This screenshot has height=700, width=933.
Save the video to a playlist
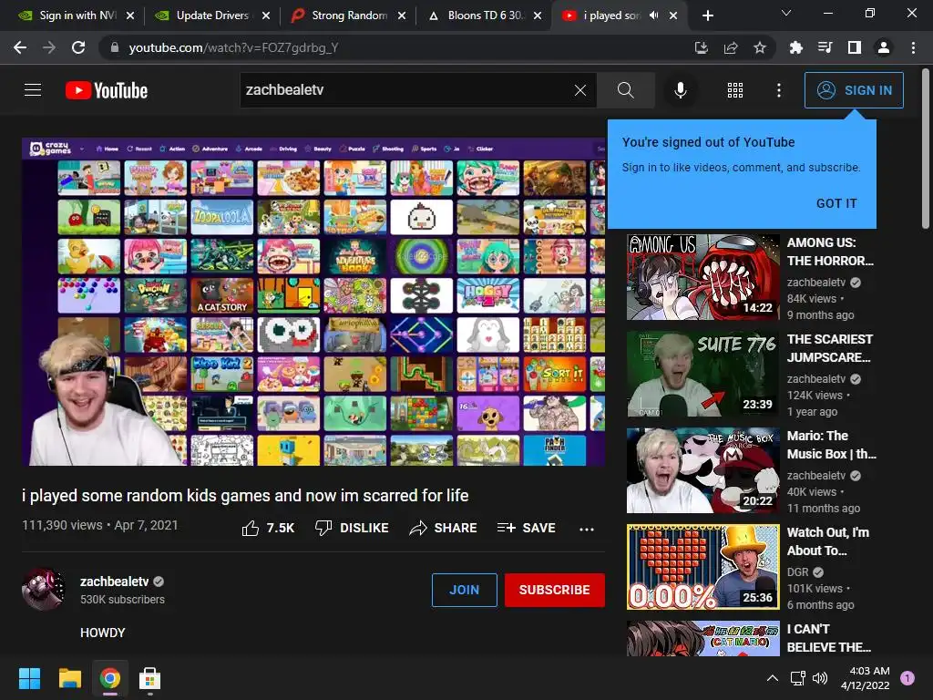click(x=526, y=528)
